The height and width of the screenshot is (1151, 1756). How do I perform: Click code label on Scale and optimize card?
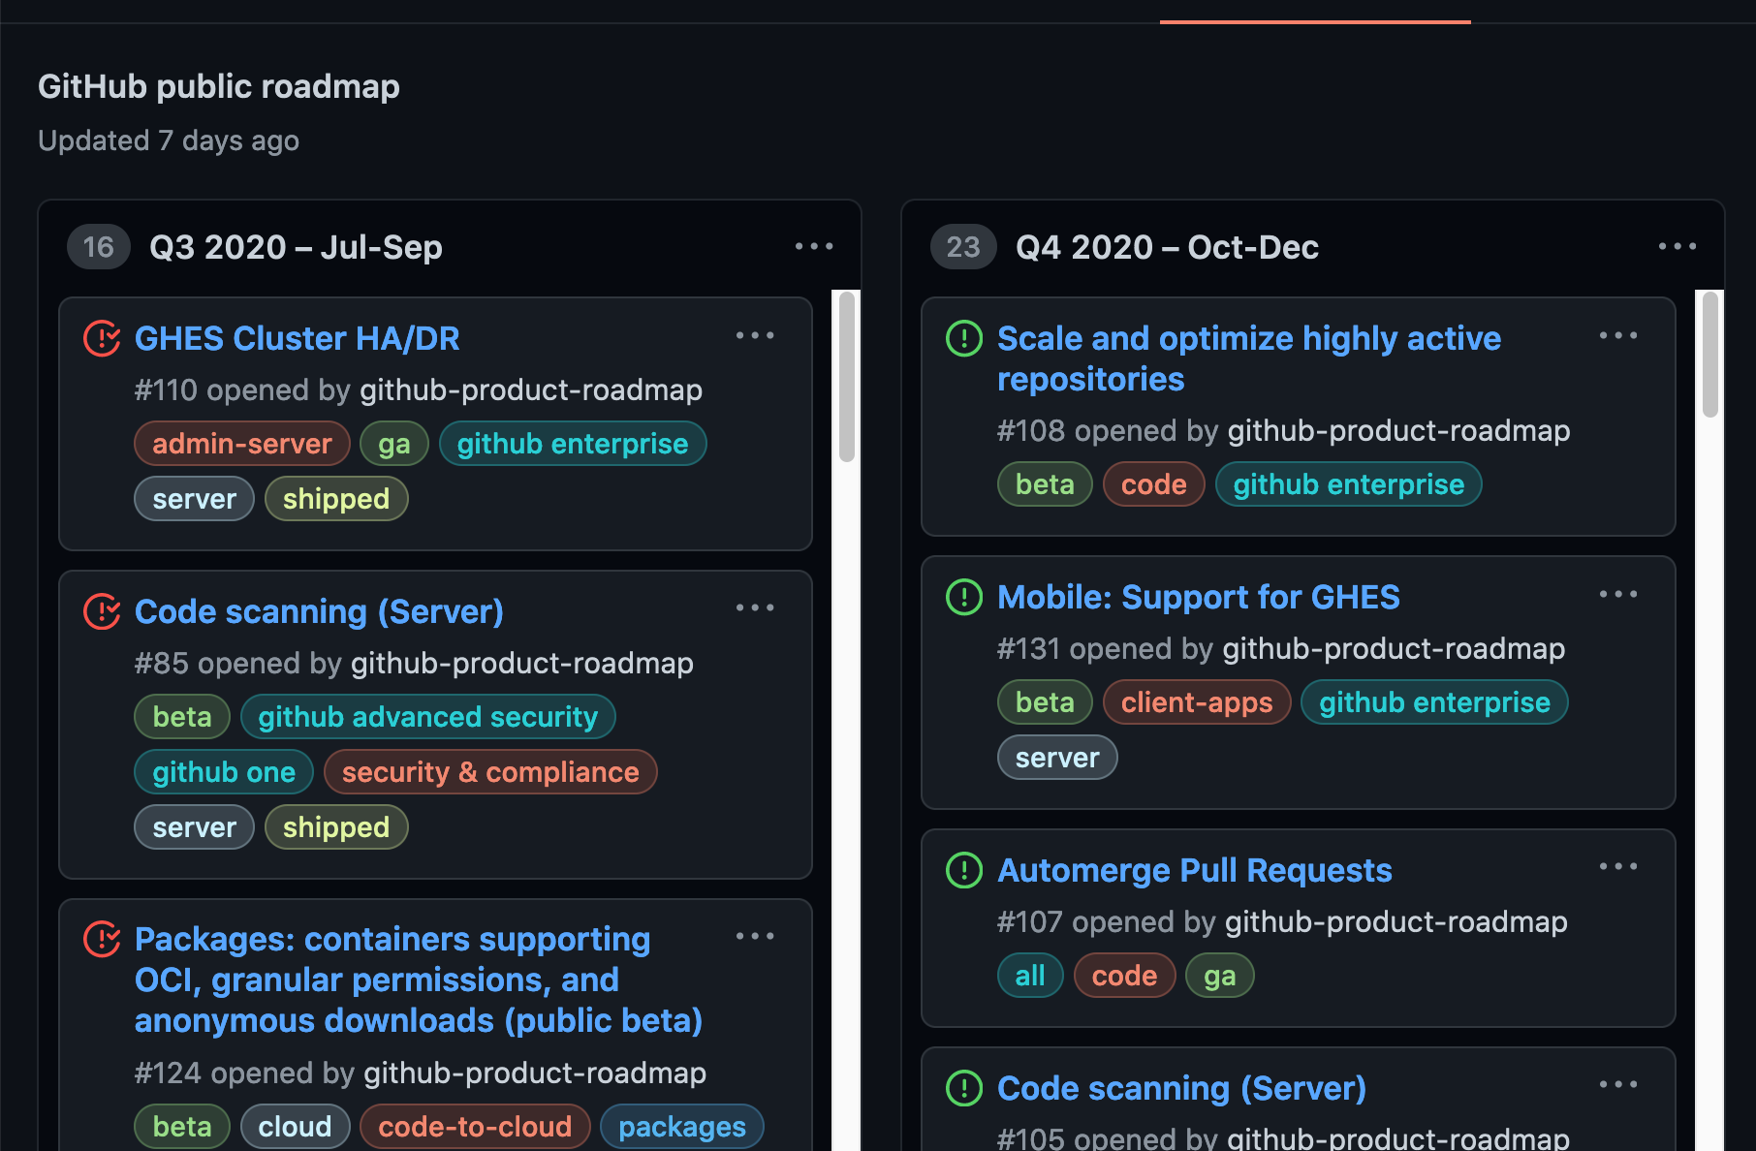point(1154,484)
